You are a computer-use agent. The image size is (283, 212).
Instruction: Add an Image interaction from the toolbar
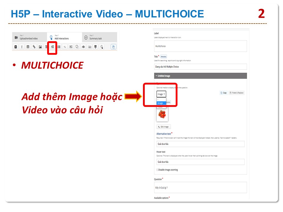[40, 47]
